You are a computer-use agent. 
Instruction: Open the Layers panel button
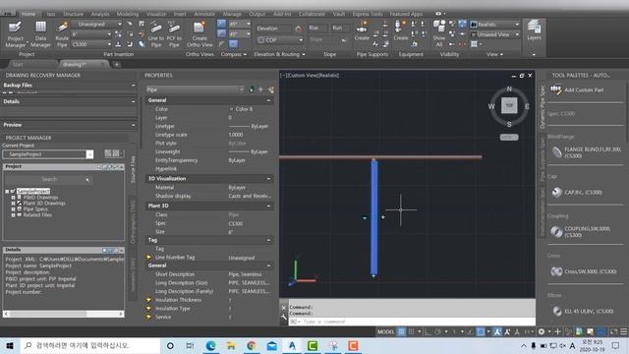coord(534,30)
